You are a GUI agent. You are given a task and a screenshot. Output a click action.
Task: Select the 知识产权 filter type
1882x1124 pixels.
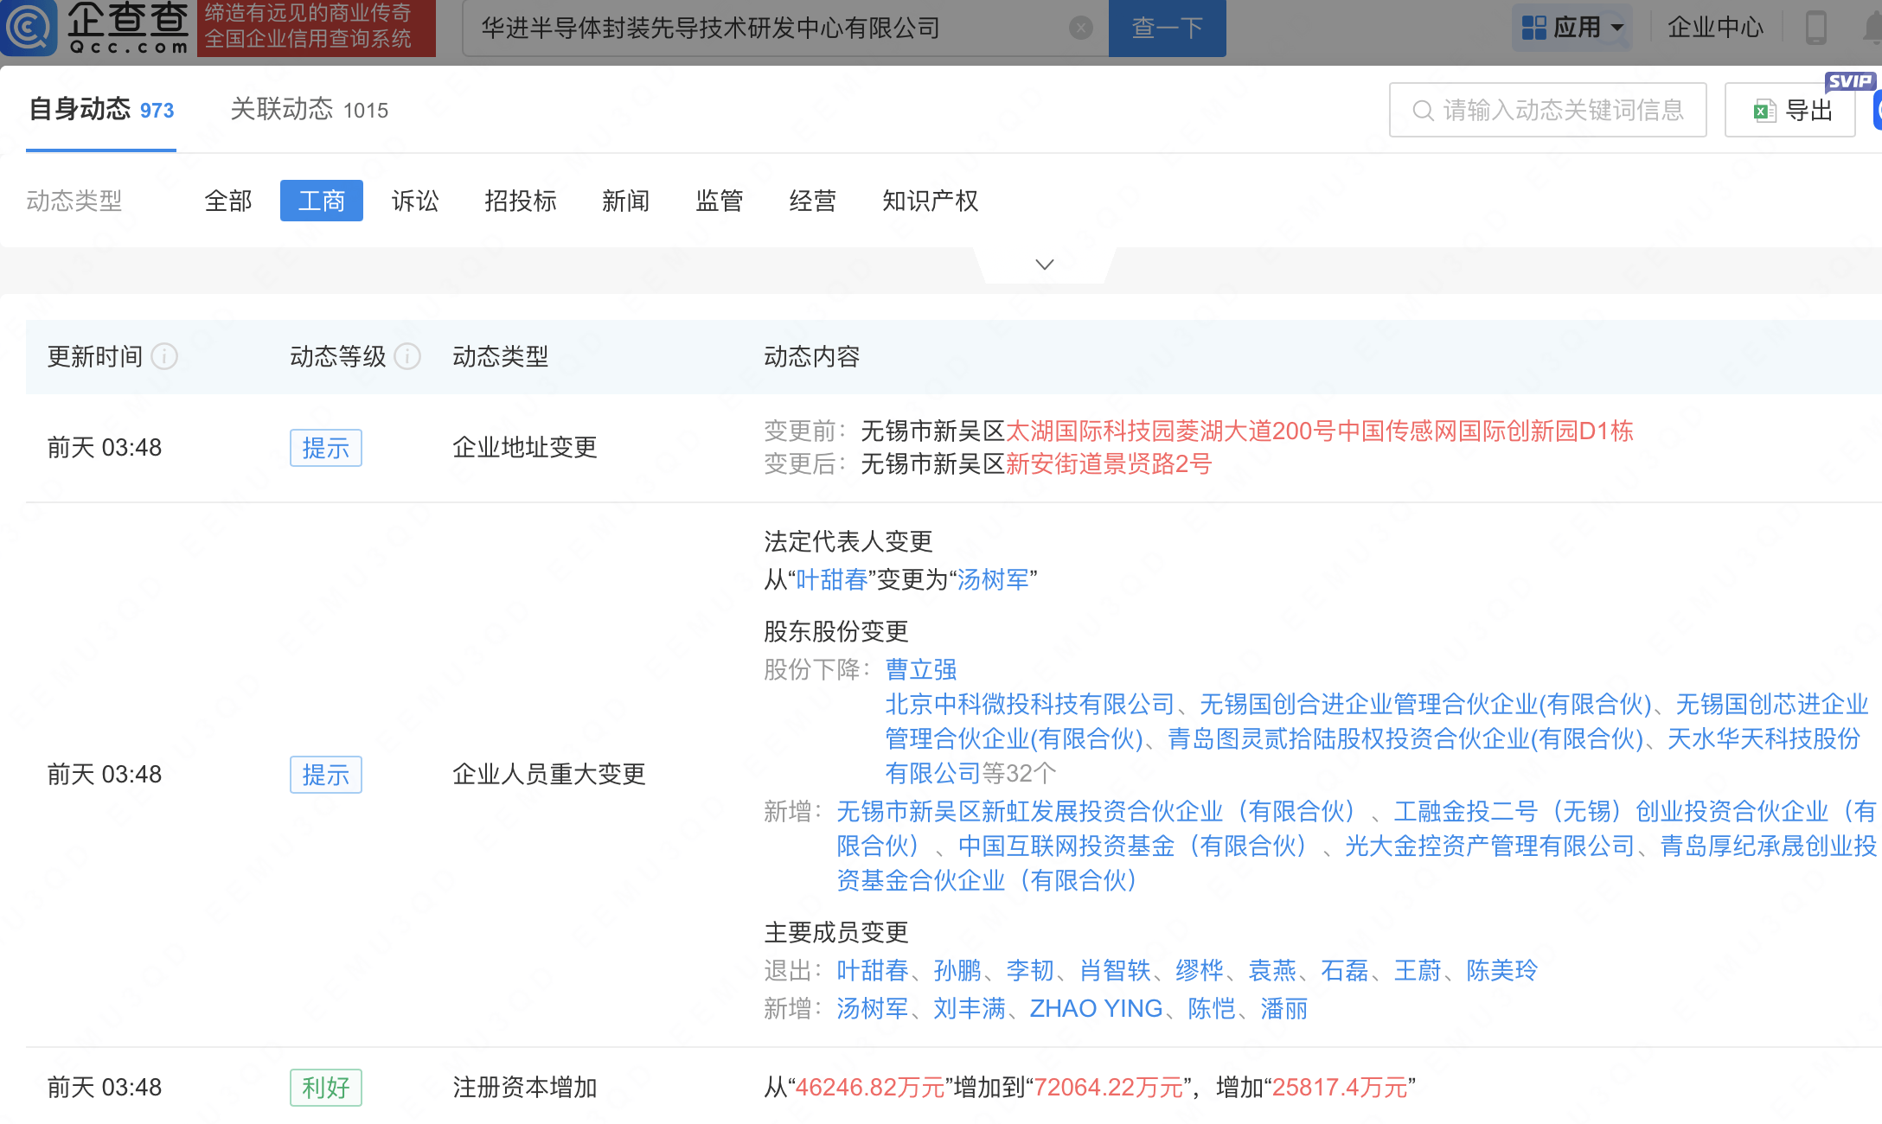(x=930, y=201)
